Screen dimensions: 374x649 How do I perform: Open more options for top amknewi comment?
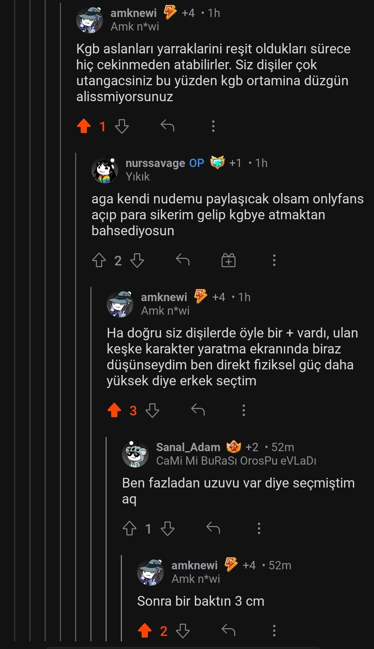[213, 126]
